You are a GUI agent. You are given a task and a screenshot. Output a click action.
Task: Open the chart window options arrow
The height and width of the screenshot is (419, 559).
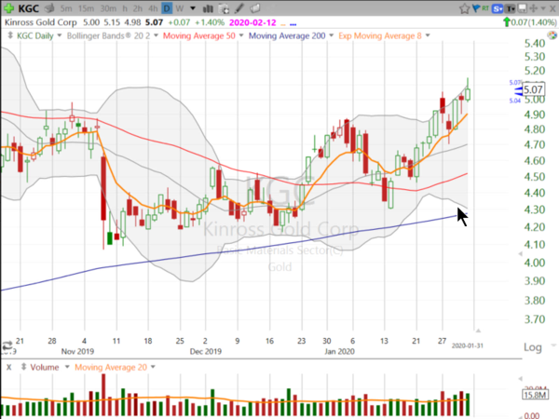pyautogui.click(x=544, y=8)
